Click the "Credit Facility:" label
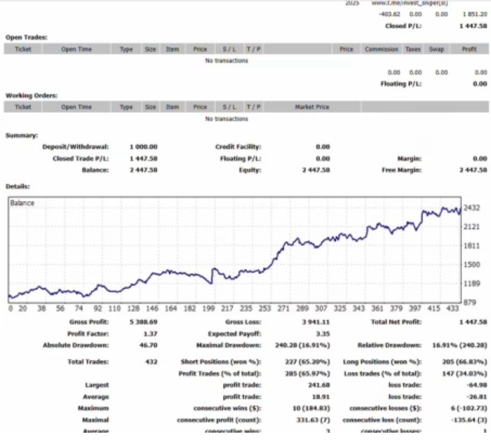This screenshot has width=491, height=442. click(238, 147)
